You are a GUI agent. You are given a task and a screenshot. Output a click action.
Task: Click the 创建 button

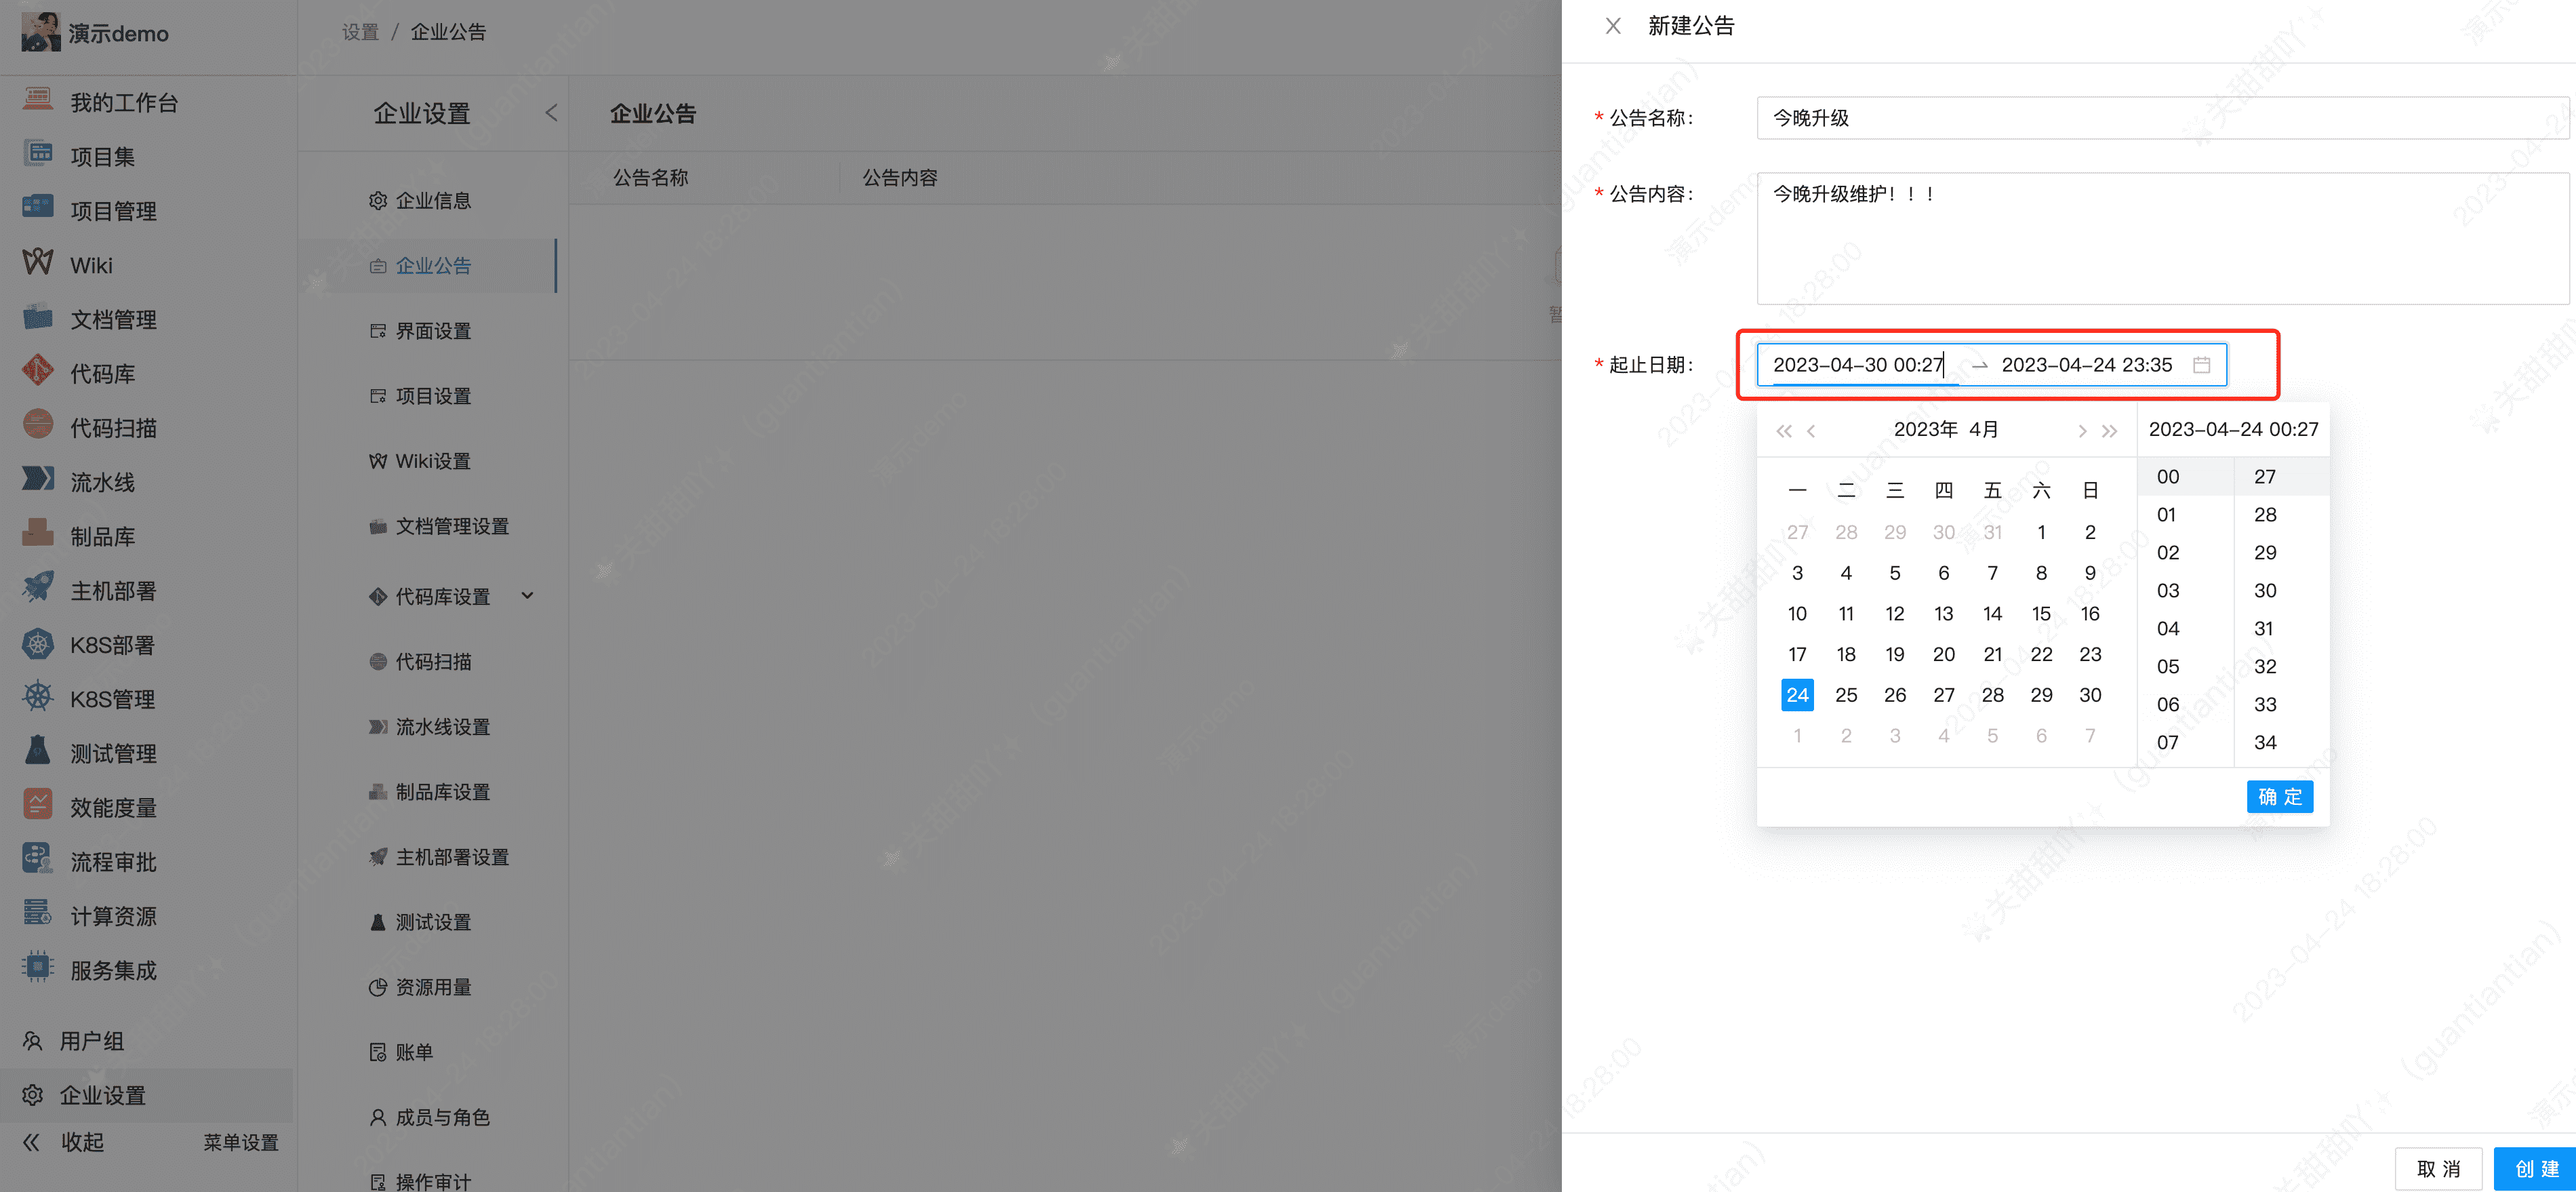(x=2535, y=1168)
